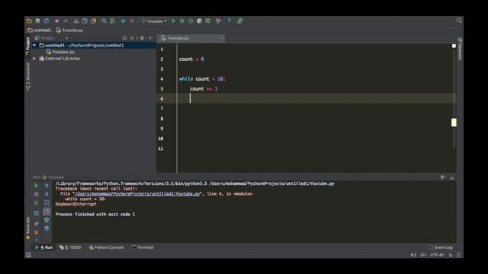Click the Print icon in the Run panel

coord(47,220)
